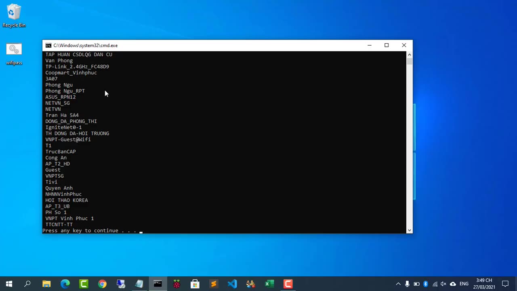Open the green Camtasia taskbar icon
517x291 pixels.
tap(84, 284)
